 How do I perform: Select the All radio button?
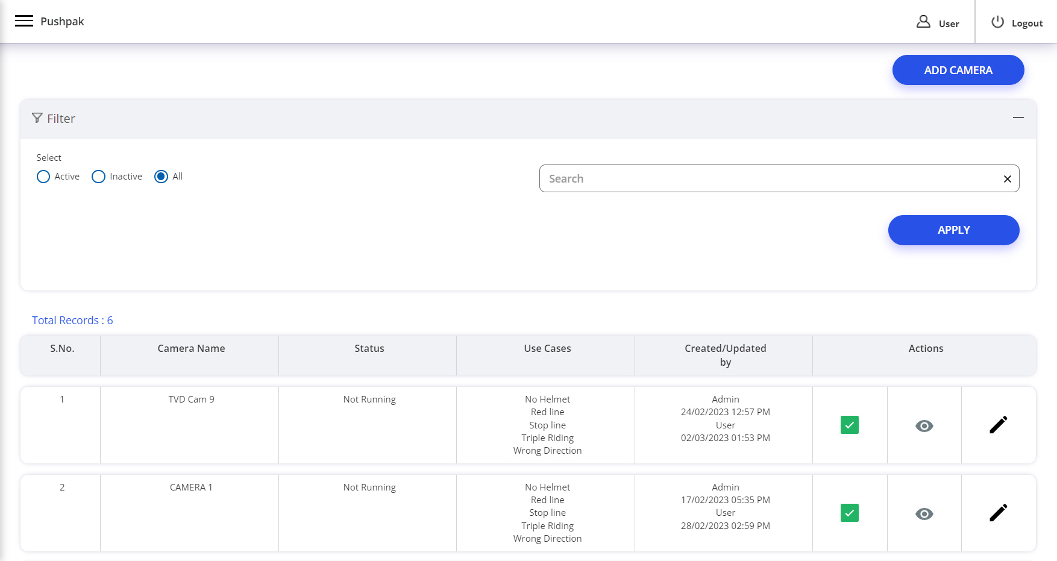coord(161,177)
